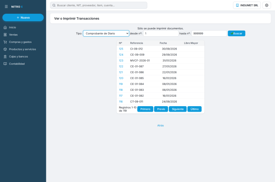
Task: Focus the global search field
Action: (x=99, y=5)
